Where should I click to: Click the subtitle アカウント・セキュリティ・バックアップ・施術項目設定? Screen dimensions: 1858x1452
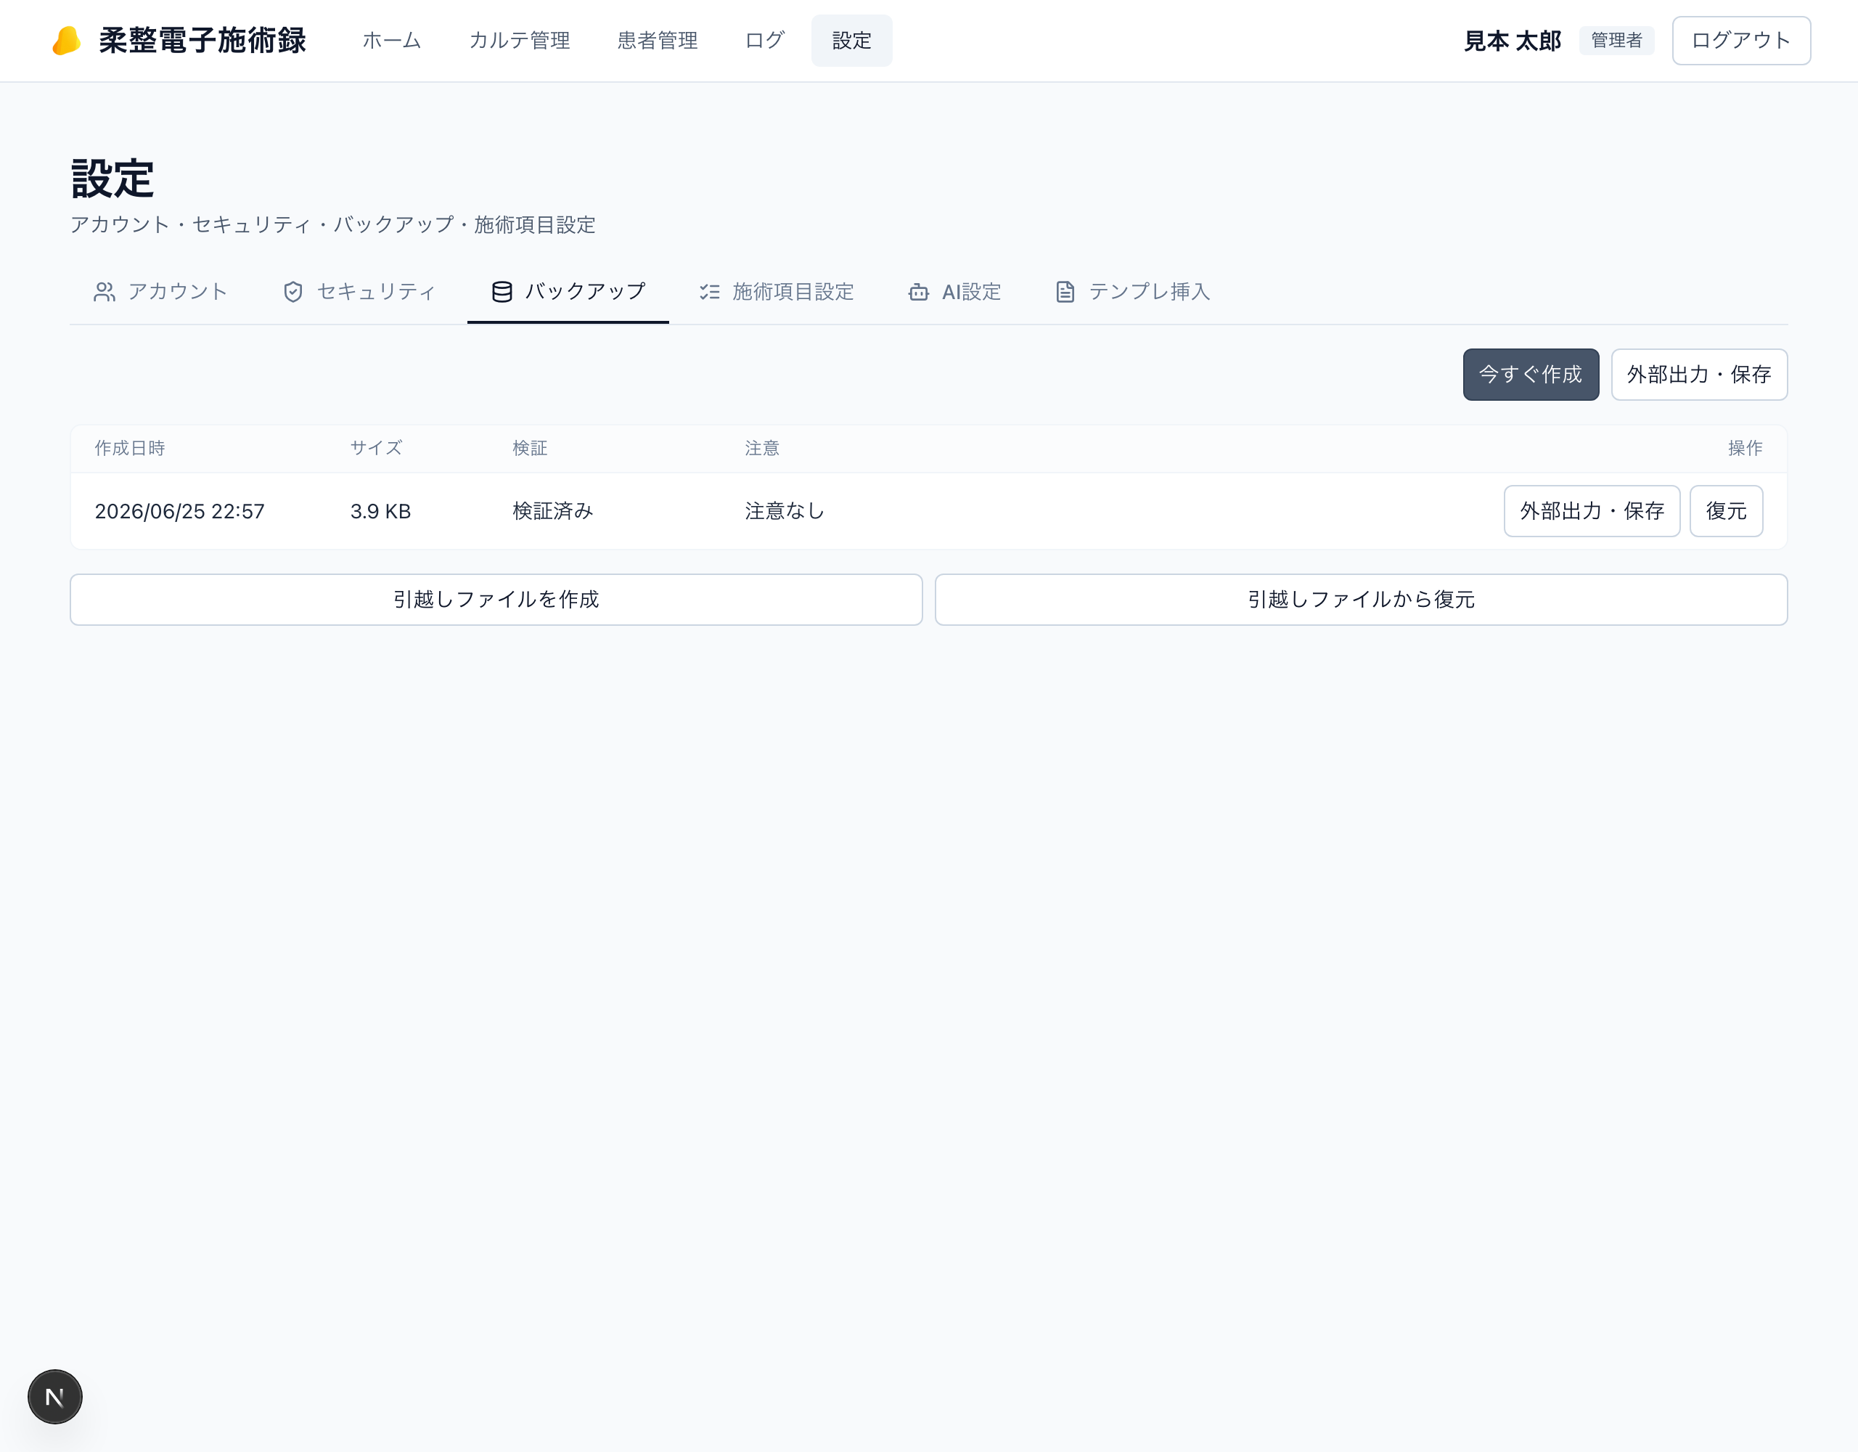click(x=332, y=224)
